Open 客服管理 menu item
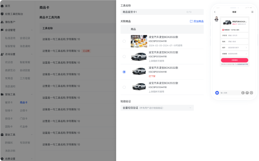 (x=10, y=46)
